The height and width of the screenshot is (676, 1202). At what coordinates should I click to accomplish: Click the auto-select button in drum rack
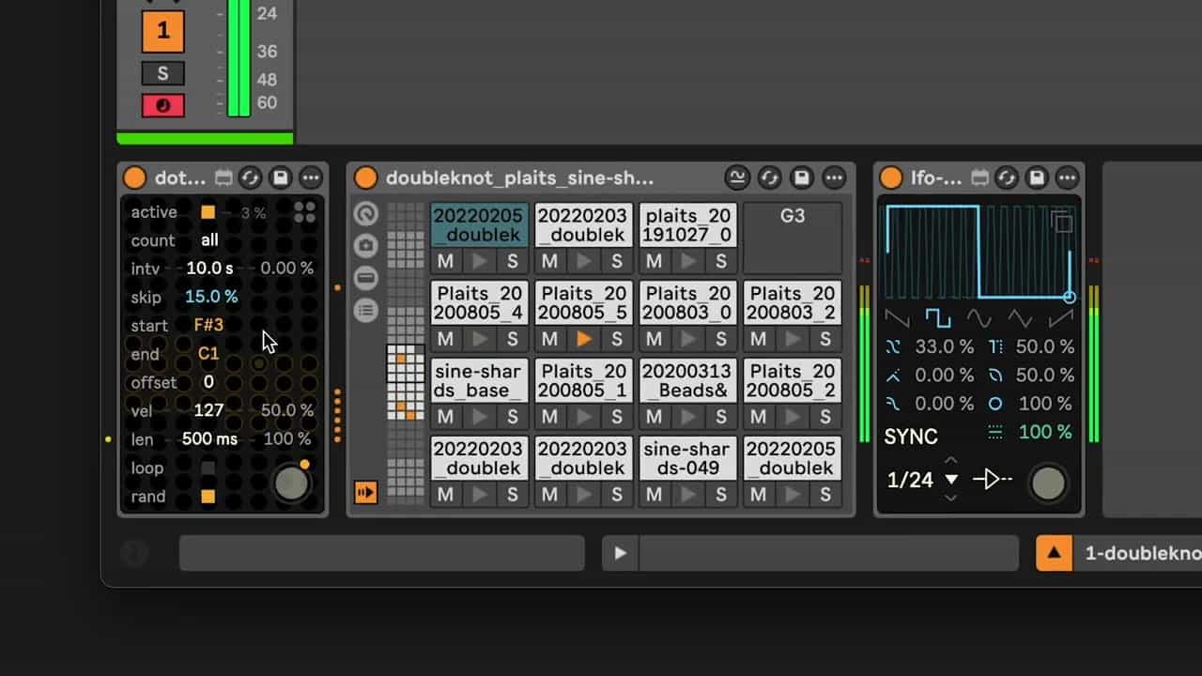pos(366,492)
